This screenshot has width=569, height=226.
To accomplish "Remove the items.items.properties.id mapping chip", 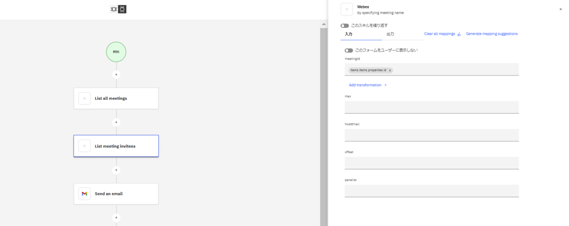I will tap(390, 70).
